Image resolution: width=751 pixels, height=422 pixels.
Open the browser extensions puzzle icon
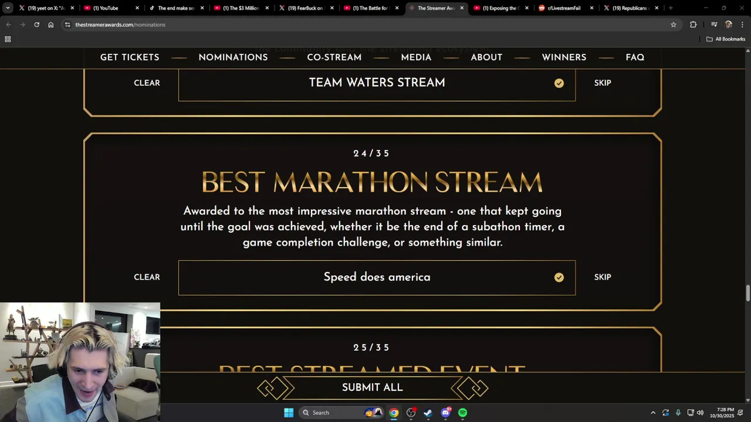[x=694, y=25]
